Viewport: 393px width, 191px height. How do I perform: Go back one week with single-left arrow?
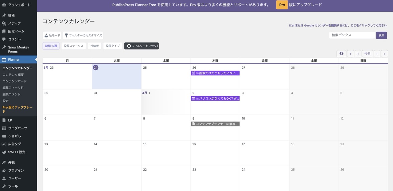tap(358, 54)
